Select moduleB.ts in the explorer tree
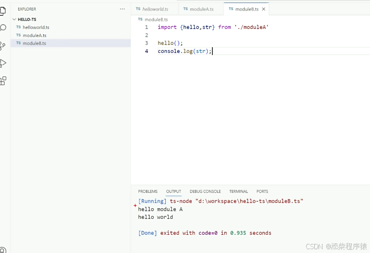 (71, 43)
